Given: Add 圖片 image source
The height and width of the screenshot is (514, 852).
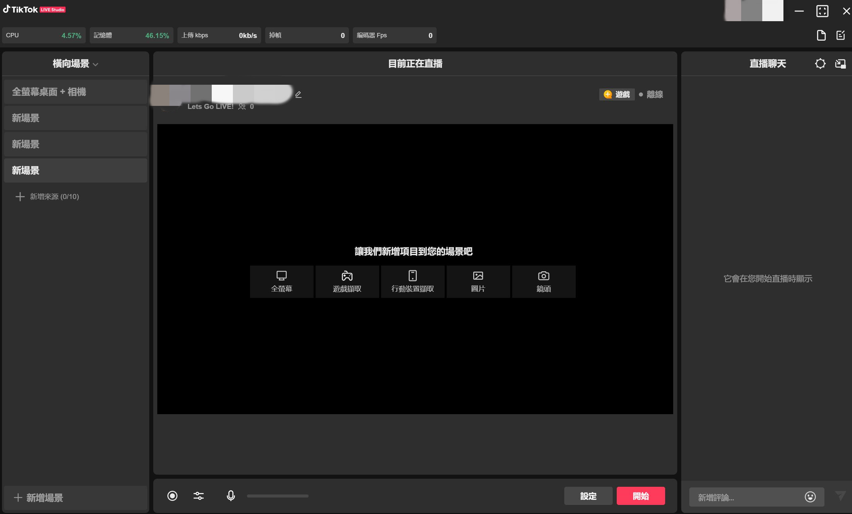Looking at the screenshot, I should pos(478,282).
